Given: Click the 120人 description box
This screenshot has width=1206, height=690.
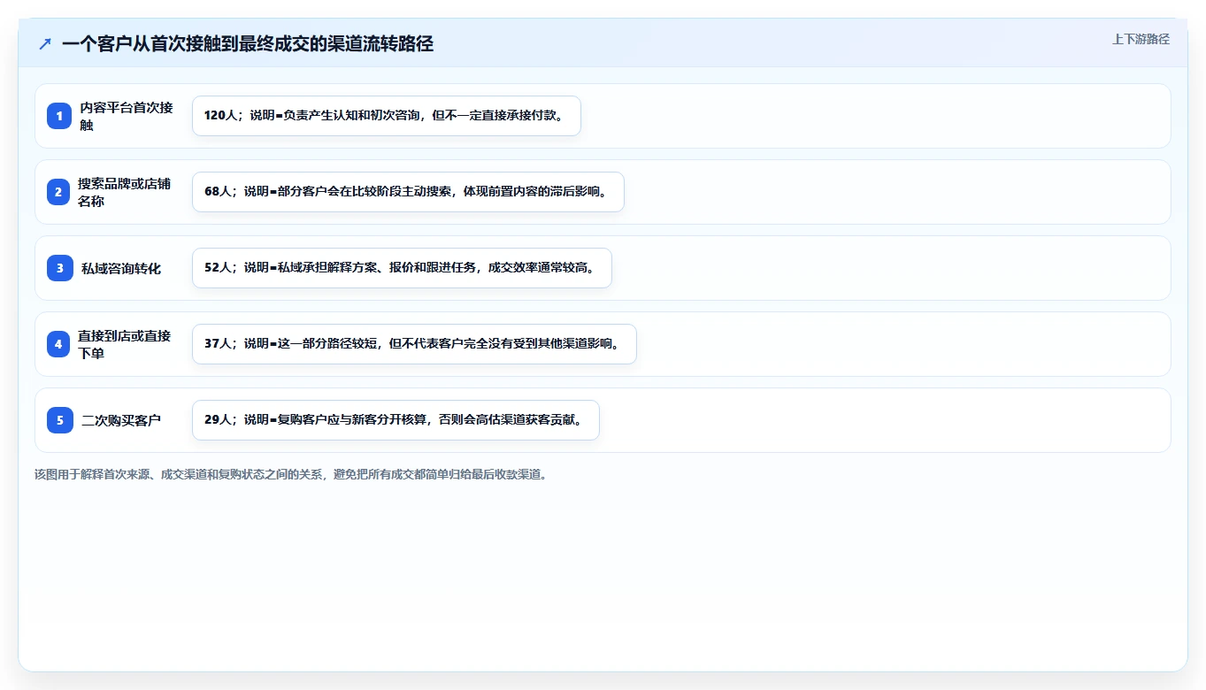Looking at the screenshot, I should (387, 116).
